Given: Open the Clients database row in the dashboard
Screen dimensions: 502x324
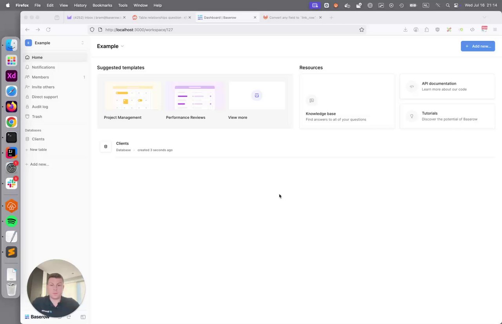Looking at the screenshot, I should [297, 147].
